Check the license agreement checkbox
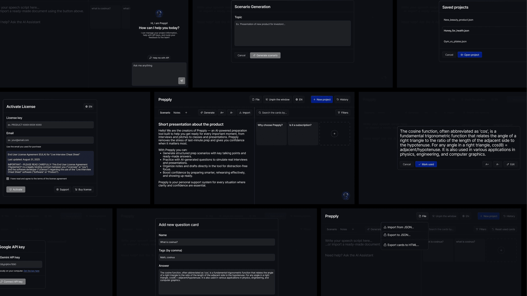527x296 pixels. 8,178
